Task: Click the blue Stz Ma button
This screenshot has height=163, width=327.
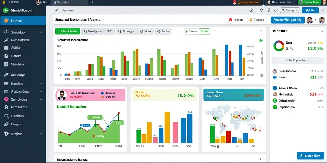Action: click(x=310, y=10)
